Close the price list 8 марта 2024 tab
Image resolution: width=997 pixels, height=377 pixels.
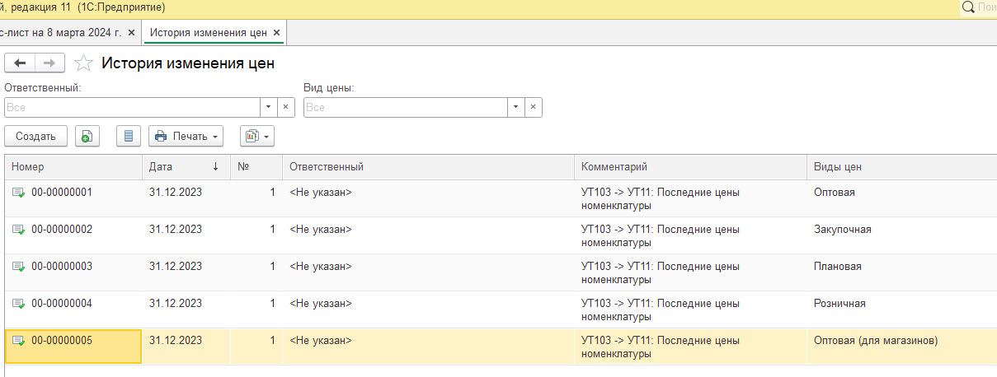click(x=131, y=33)
